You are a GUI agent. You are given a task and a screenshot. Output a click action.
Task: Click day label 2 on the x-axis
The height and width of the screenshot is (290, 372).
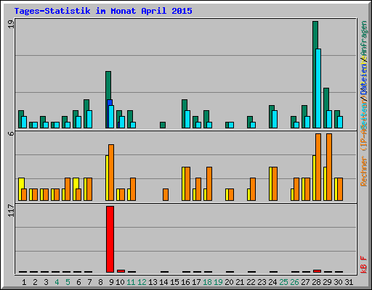point(35,282)
